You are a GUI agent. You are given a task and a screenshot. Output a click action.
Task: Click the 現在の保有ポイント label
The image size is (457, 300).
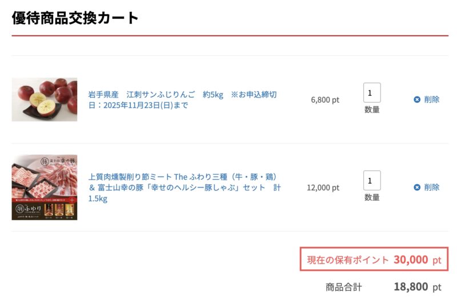pos(348,260)
